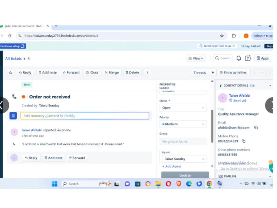Click Reply in the top ticket toolbar
The height and width of the screenshot is (208, 277).
click(25, 73)
